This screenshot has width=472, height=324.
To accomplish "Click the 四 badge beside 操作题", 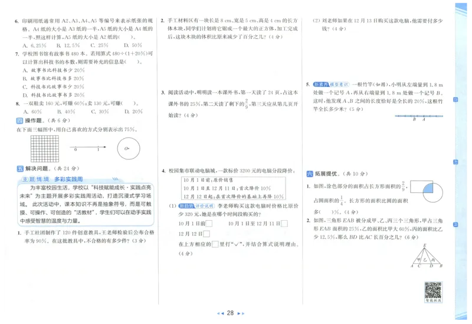I will click(19, 121).
